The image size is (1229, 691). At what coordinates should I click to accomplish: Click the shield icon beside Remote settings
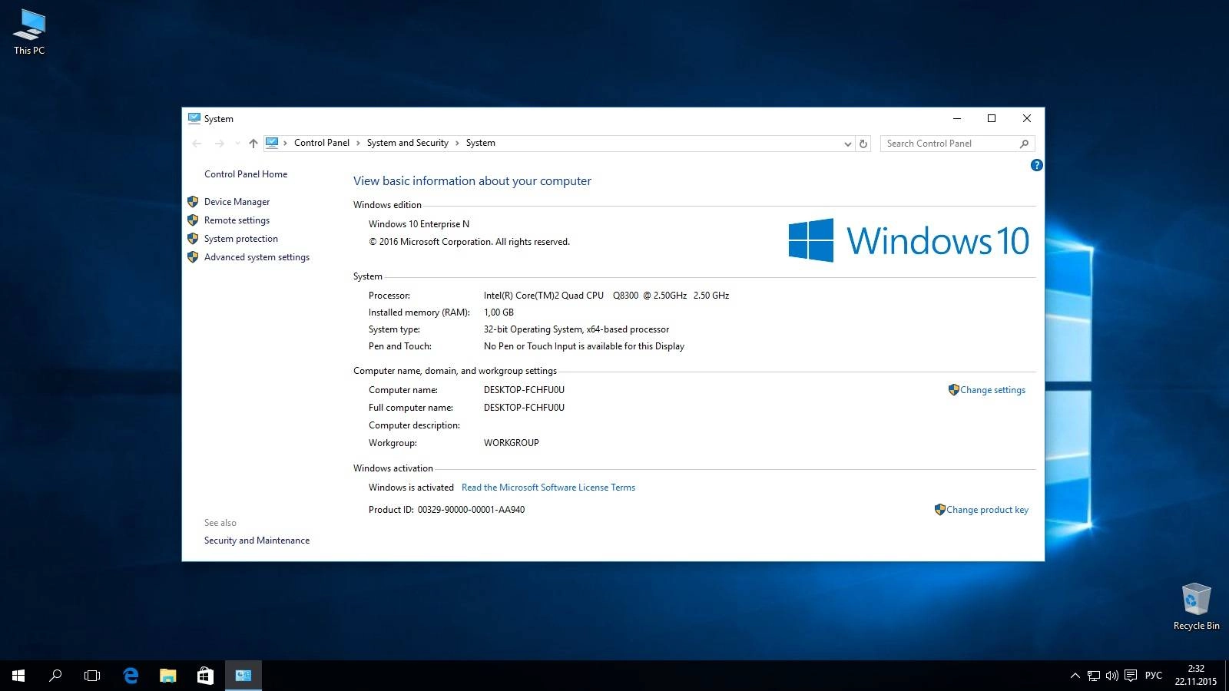(x=193, y=220)
